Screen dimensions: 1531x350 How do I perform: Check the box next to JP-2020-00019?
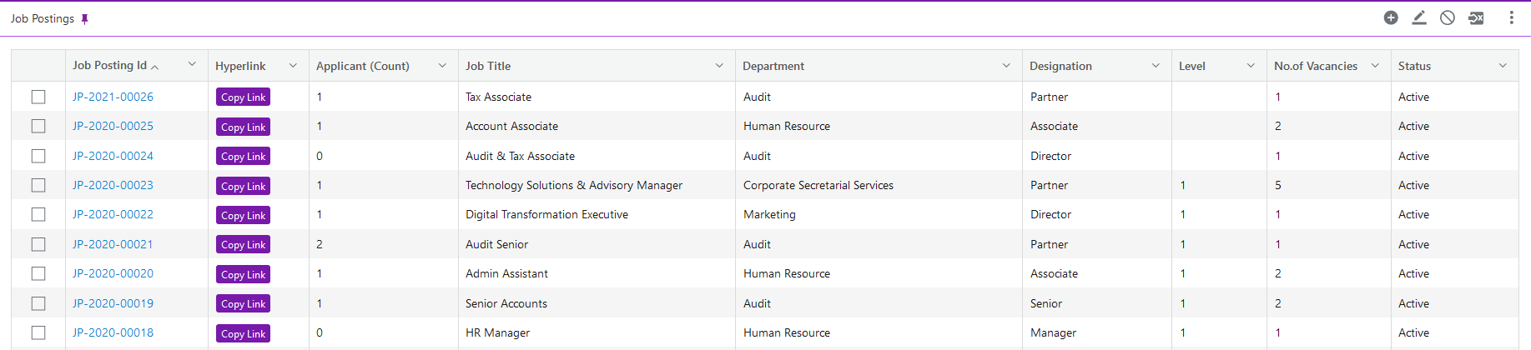(38, 303)
